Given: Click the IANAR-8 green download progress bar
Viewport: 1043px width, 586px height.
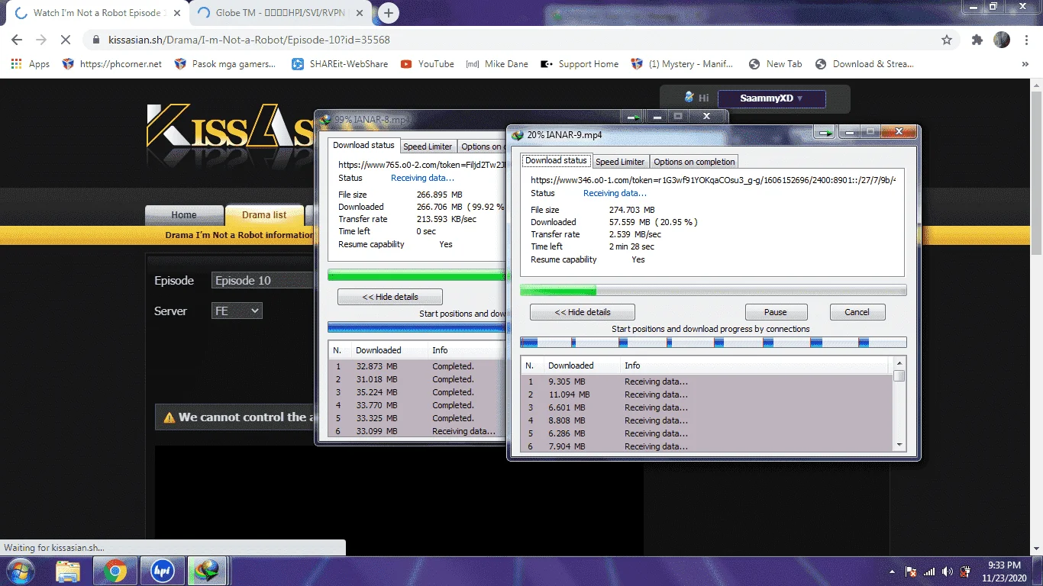Looking at the screenshot, I should tap(417, 275).
